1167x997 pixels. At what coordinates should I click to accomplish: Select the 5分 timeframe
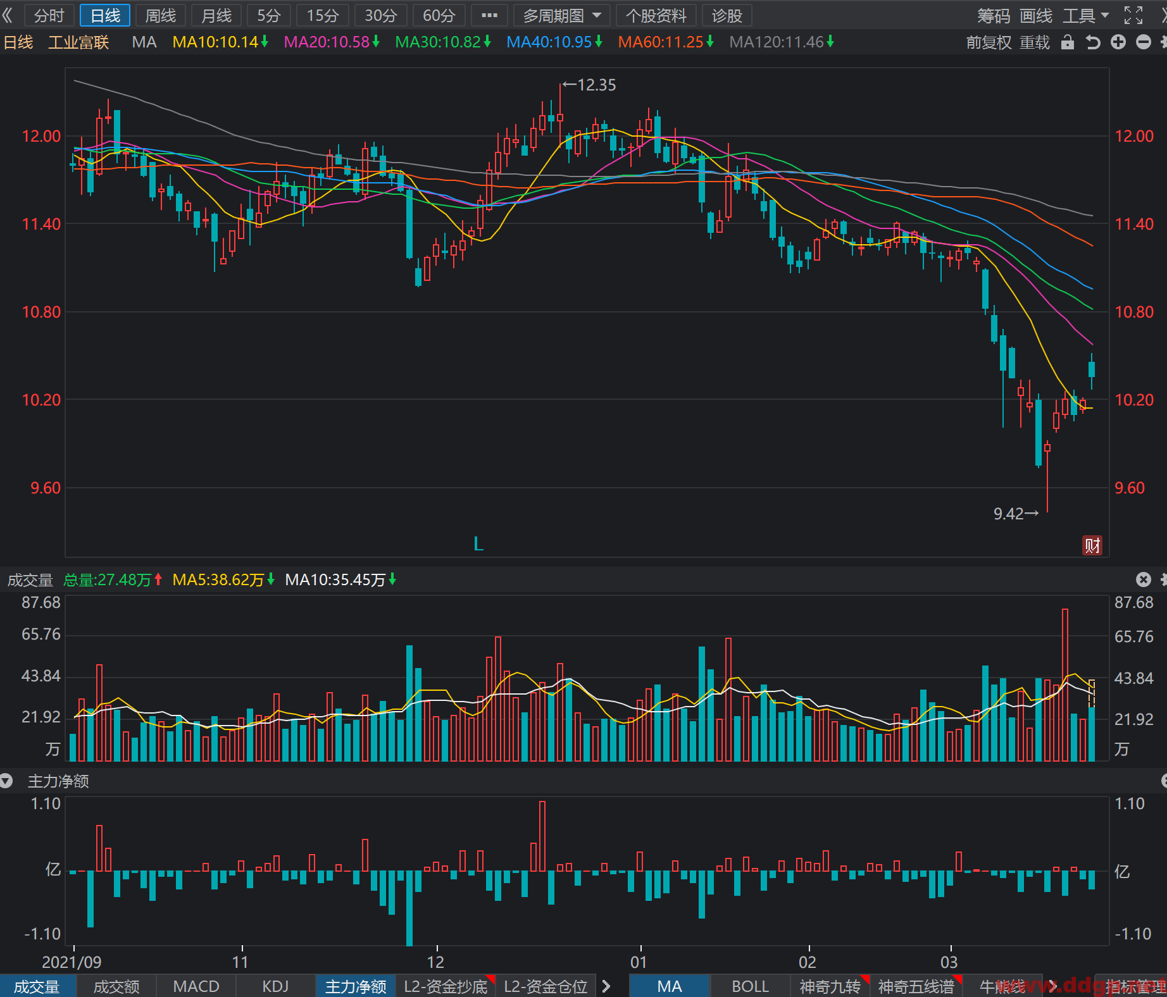coord(269,15)
